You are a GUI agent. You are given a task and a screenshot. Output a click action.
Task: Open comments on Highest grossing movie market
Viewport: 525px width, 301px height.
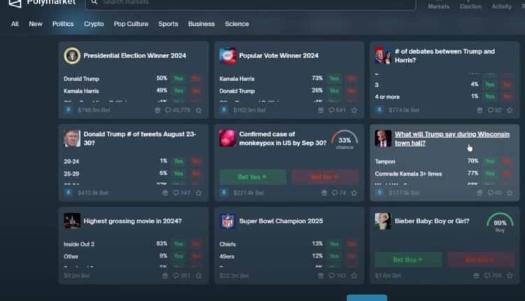point(181,276)
